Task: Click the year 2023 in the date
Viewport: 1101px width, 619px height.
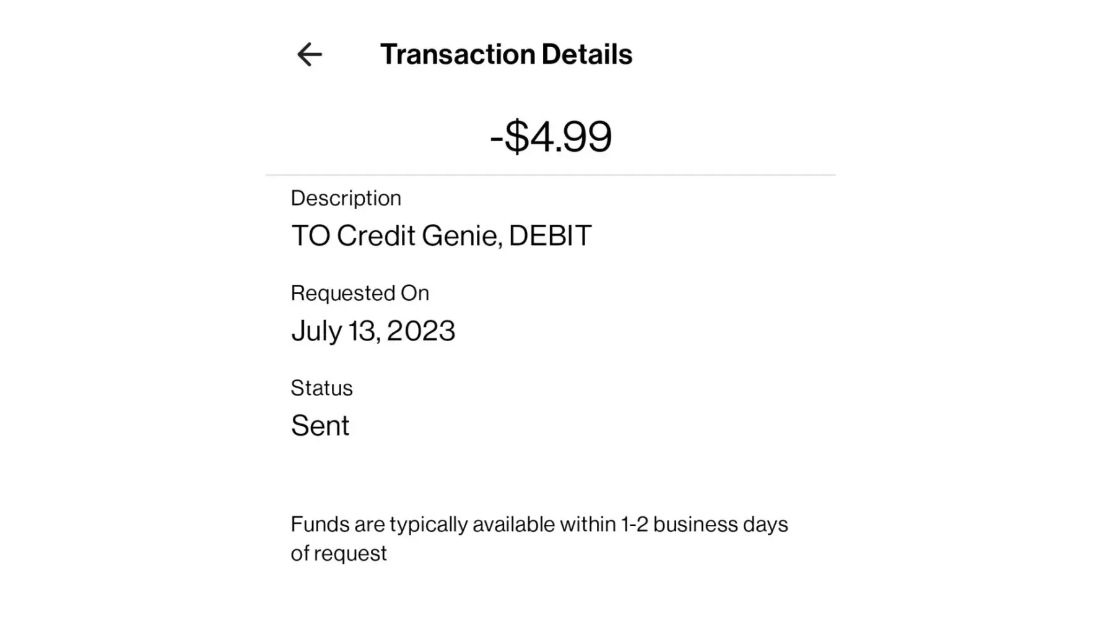Action: 421,331
